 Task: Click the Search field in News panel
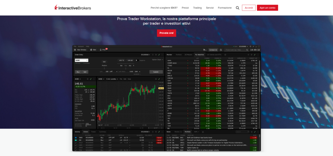242,132
